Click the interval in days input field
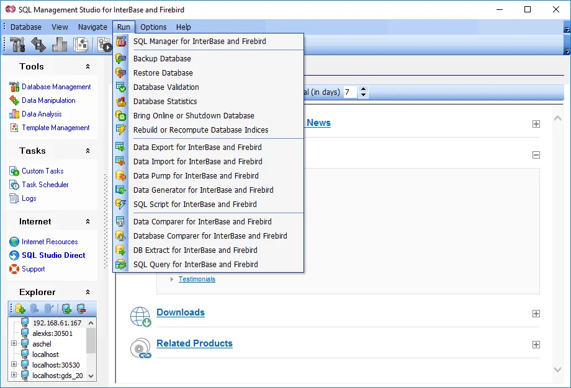571x388 pixels. [350, 92]
